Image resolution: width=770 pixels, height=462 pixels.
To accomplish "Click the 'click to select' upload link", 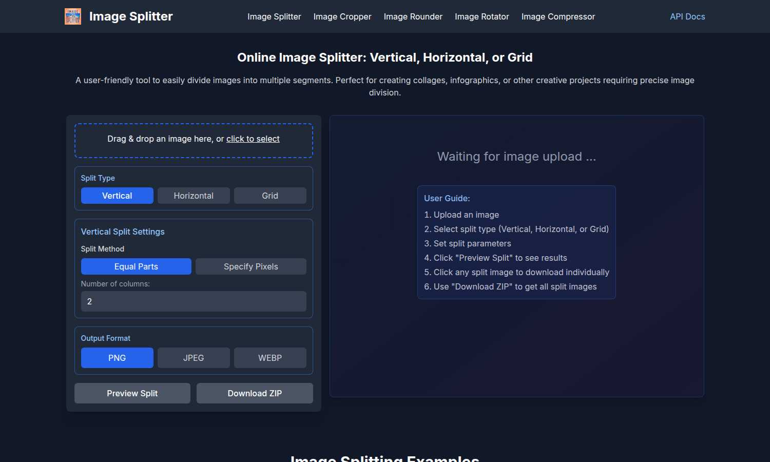I will coord(253,139).
